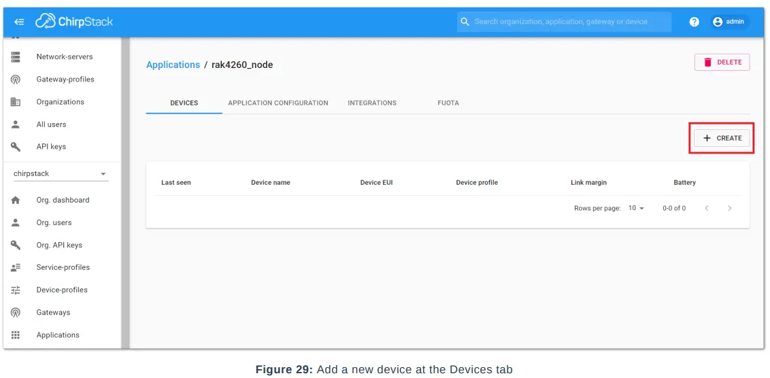This screenshot has width=770, height=378.
Task: Click the CREATE device button
Action: 722,138
